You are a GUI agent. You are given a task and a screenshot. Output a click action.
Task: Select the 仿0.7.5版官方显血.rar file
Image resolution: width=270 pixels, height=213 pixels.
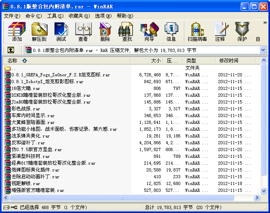point(33,149)
